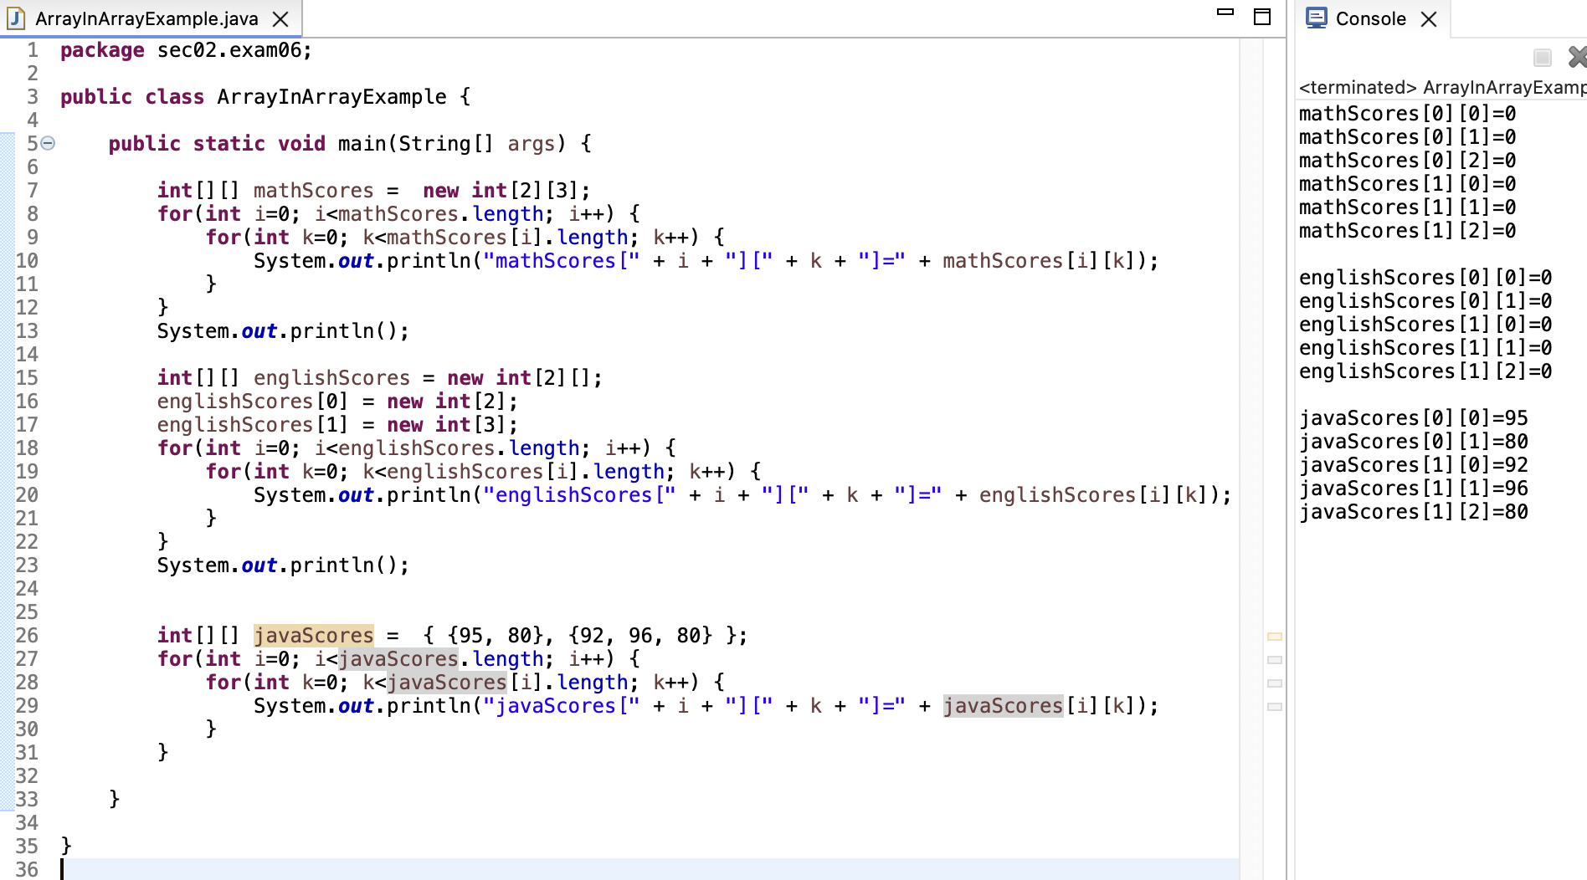Image resolution: width=1587 pixels, height=880 pixels.
Task: Click the overview ruler marker for line 27
Action: point(1275,660)
